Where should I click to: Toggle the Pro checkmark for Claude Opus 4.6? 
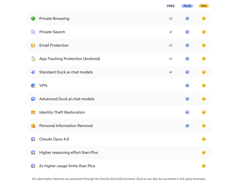click(204, 139)
